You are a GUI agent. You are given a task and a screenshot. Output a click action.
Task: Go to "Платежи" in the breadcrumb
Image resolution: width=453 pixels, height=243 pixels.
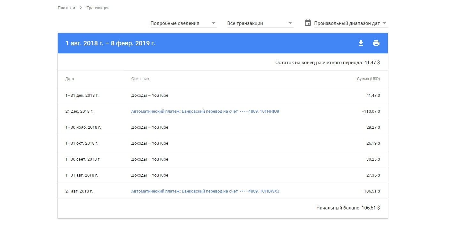[66, 8]
